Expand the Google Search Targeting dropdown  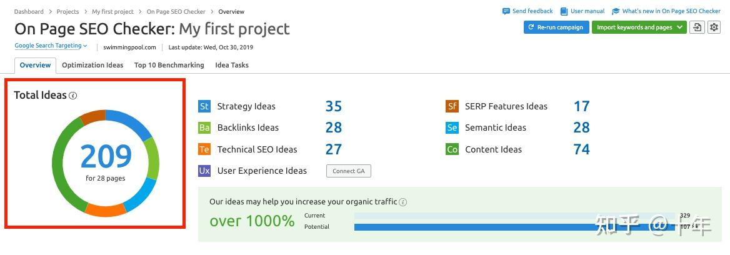[x=51, y=46]
